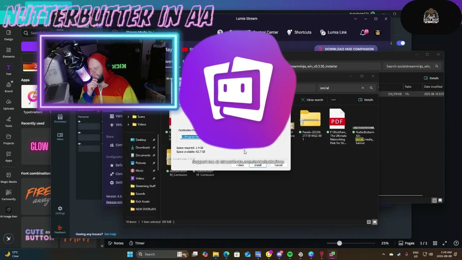Image resolution: width=462 pixels, height=260 pixels.
Task: Click the Canva assistant sparkle button
Action: pyautogui.click(x=9, y=239)
